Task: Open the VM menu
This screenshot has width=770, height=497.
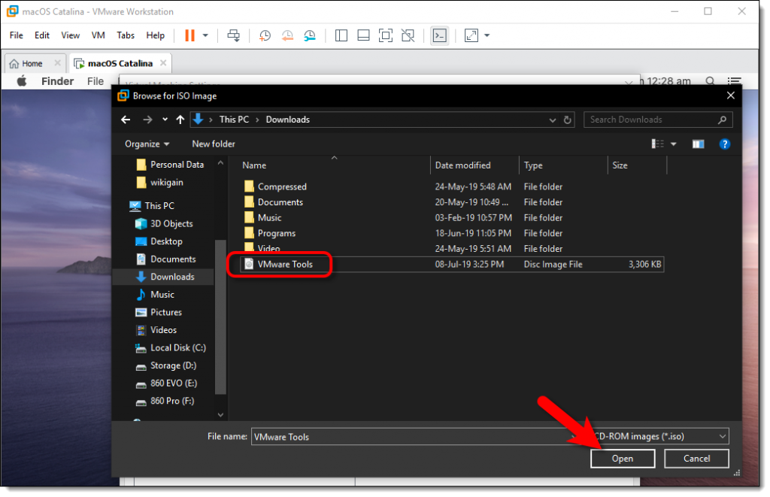Action: pyautogui.click(x=98, y=35)
